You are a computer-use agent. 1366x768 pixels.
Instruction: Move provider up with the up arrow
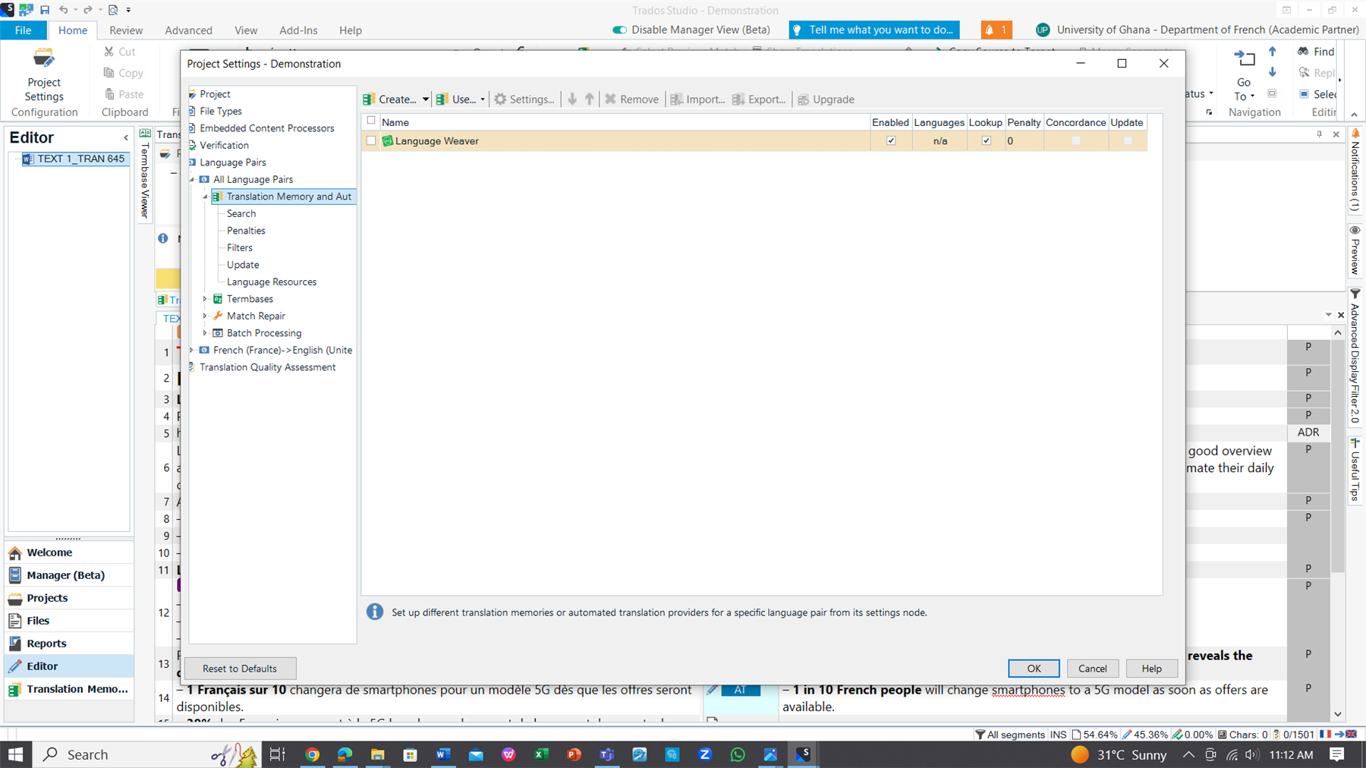[x=590, y=99]
